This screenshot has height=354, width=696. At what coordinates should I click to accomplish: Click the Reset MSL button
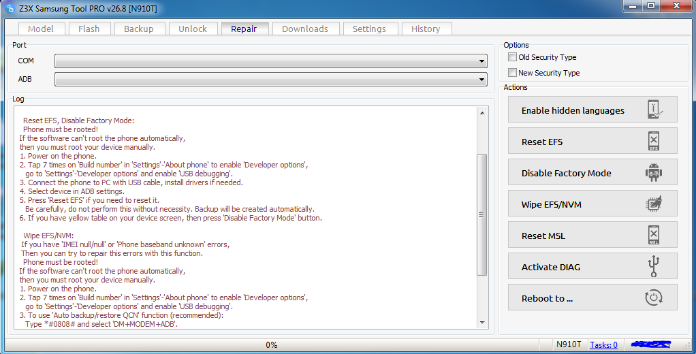click(592, 236)
